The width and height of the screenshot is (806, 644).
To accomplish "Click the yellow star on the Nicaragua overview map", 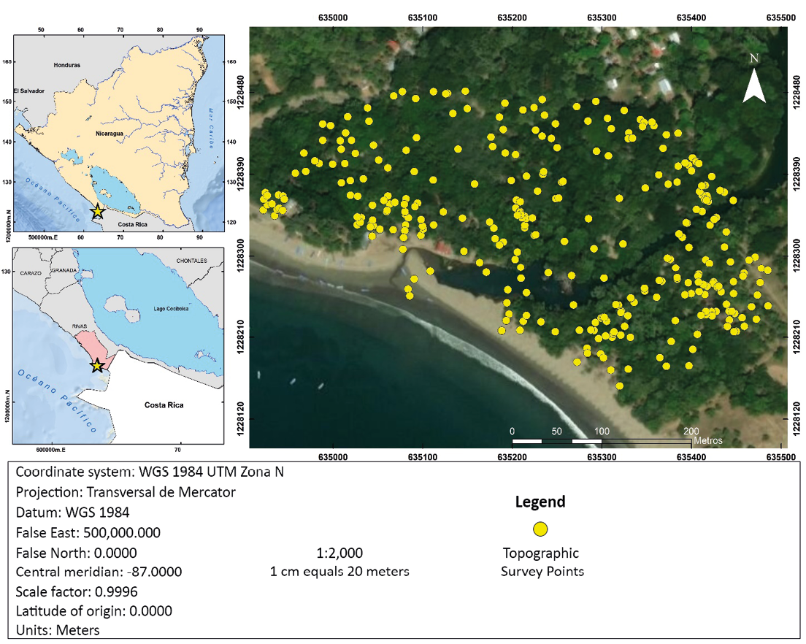I will [97, 212].
